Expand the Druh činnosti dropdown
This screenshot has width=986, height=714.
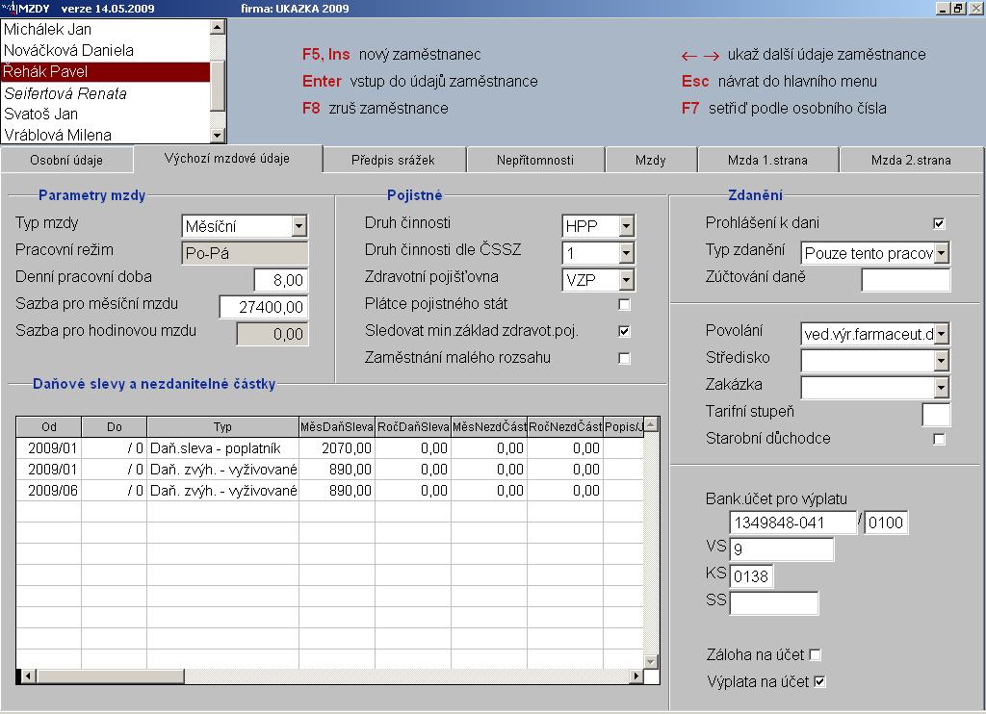point(626,225)
